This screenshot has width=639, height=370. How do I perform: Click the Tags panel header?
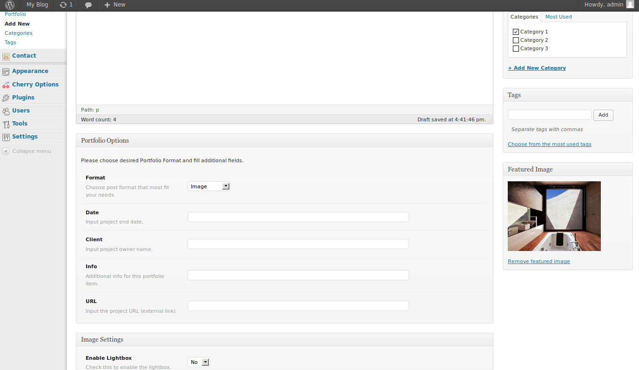[568, 95]
